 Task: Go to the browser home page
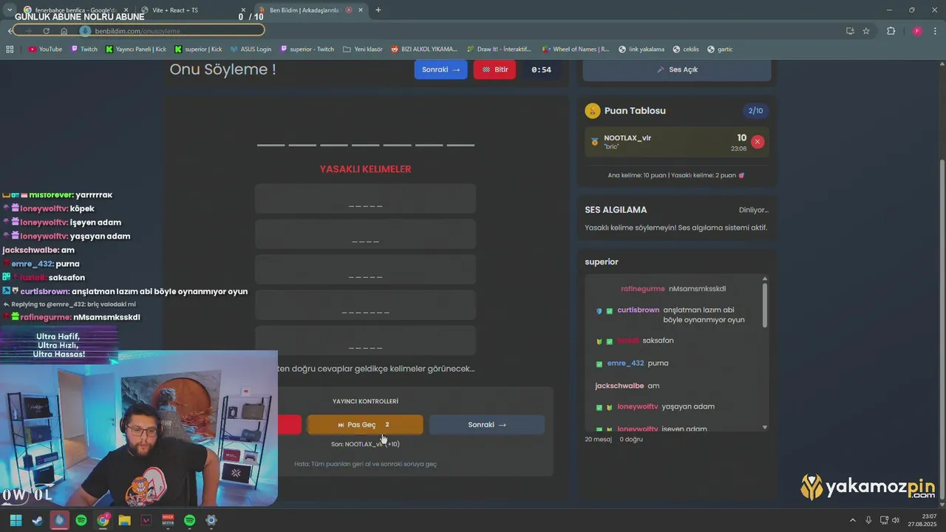(64, 31)
